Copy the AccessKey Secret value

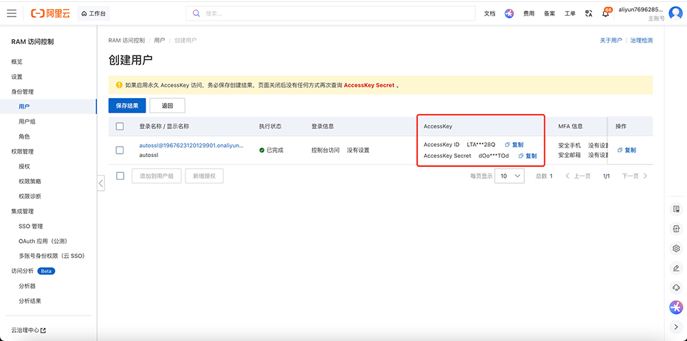(x=528, y=156)
